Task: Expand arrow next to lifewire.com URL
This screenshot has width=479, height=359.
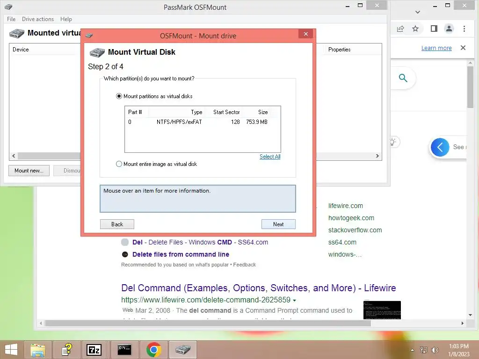Action: [295, 301]
